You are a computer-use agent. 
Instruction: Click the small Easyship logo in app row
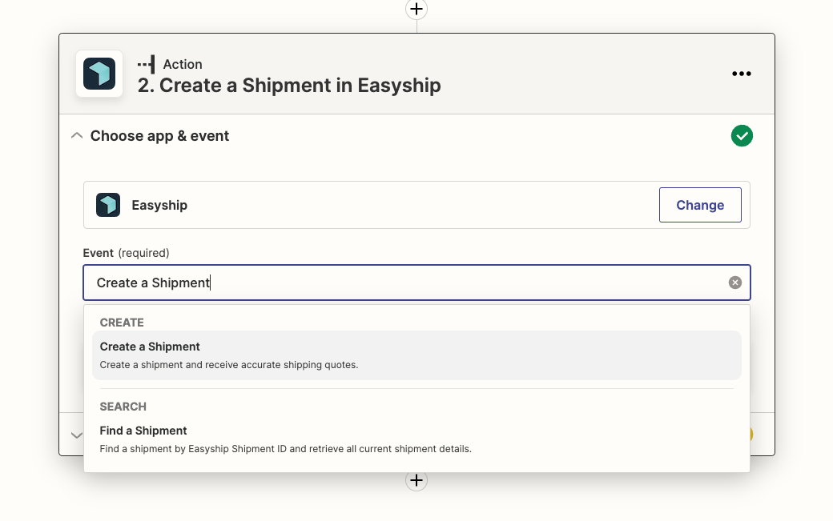(108, 205)
